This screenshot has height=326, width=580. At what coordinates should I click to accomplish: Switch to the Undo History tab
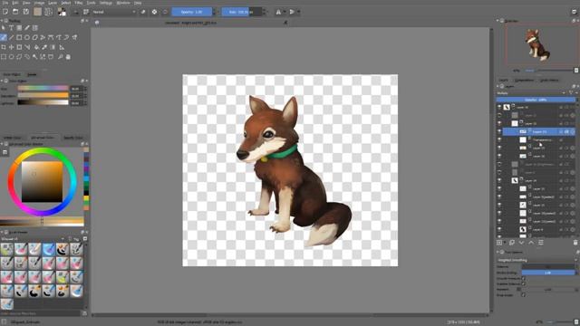[549, 80]
